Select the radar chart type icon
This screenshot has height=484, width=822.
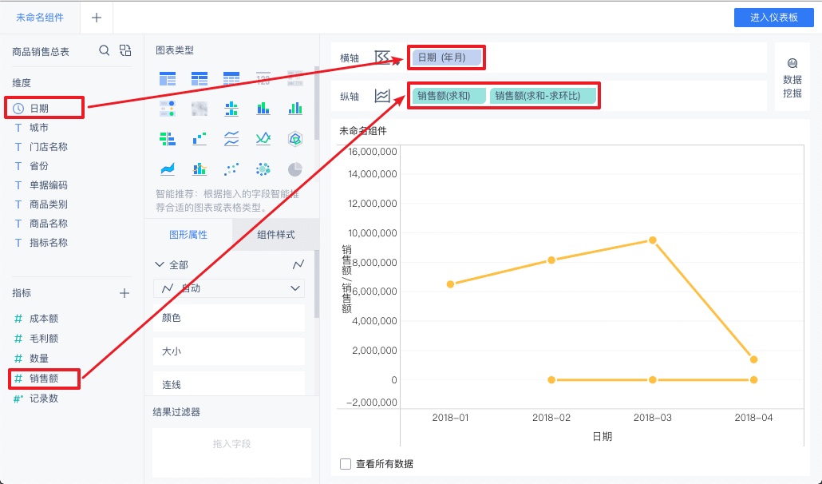click(295, 138)
